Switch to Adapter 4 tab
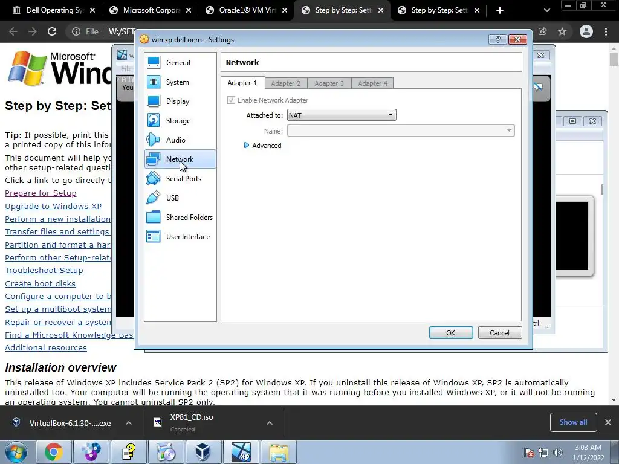The height and width of the screenshot is (464, 619). click(372, 83)
